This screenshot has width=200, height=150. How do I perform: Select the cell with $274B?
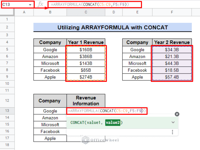click(86, 77)
